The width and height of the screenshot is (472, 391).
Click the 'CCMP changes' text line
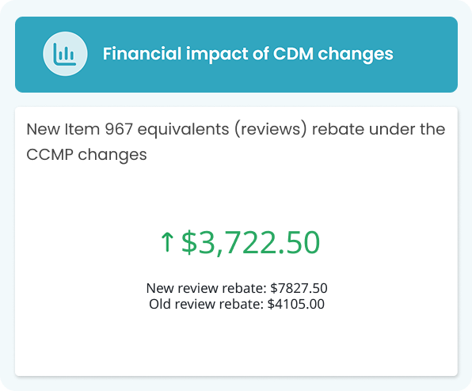(86, 155)
